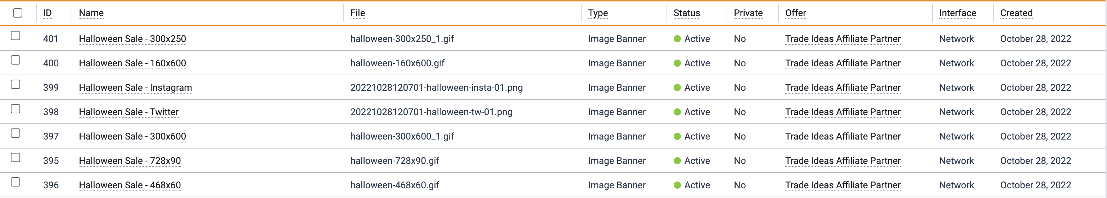1107x198 pixels.
Task: Sort table by ID column header
Action: (47, 13)
